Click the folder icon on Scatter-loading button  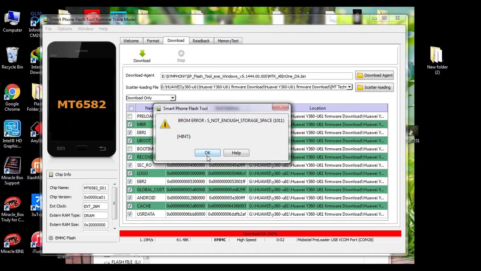(x=360, y=87)
